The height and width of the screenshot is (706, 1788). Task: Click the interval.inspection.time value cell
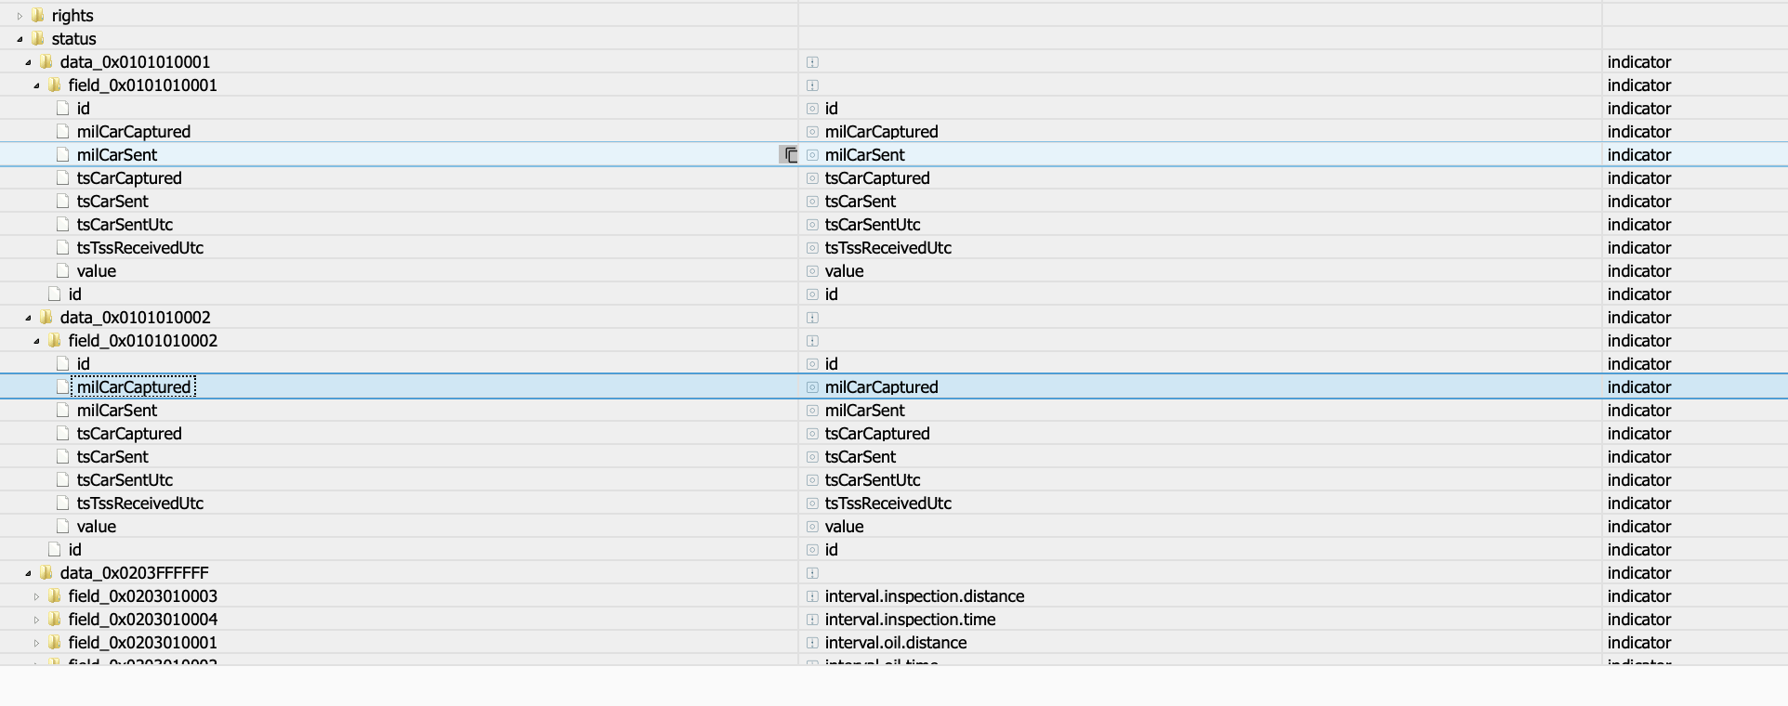910,620
